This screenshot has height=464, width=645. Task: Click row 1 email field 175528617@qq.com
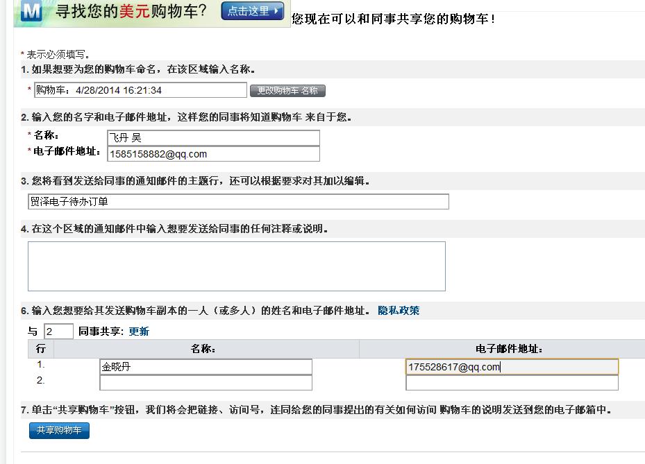pos(512,367)
